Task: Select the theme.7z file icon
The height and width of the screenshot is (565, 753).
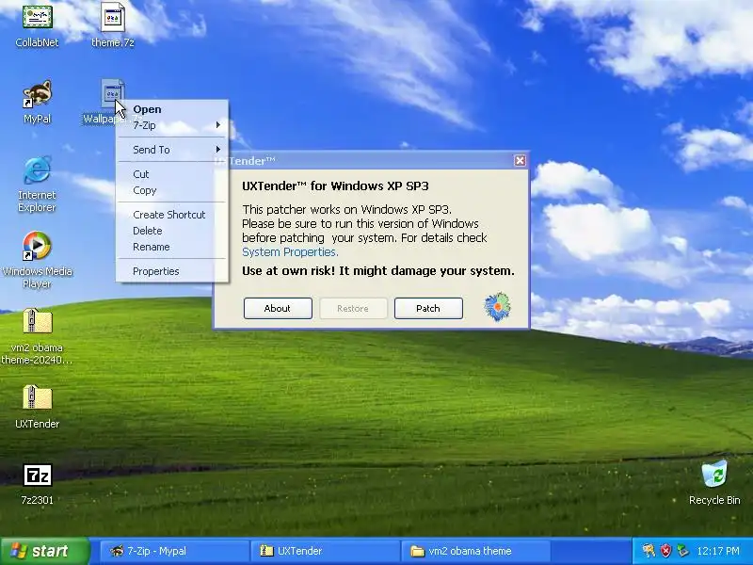Action: pyautogui.click(x=113, y=17)
